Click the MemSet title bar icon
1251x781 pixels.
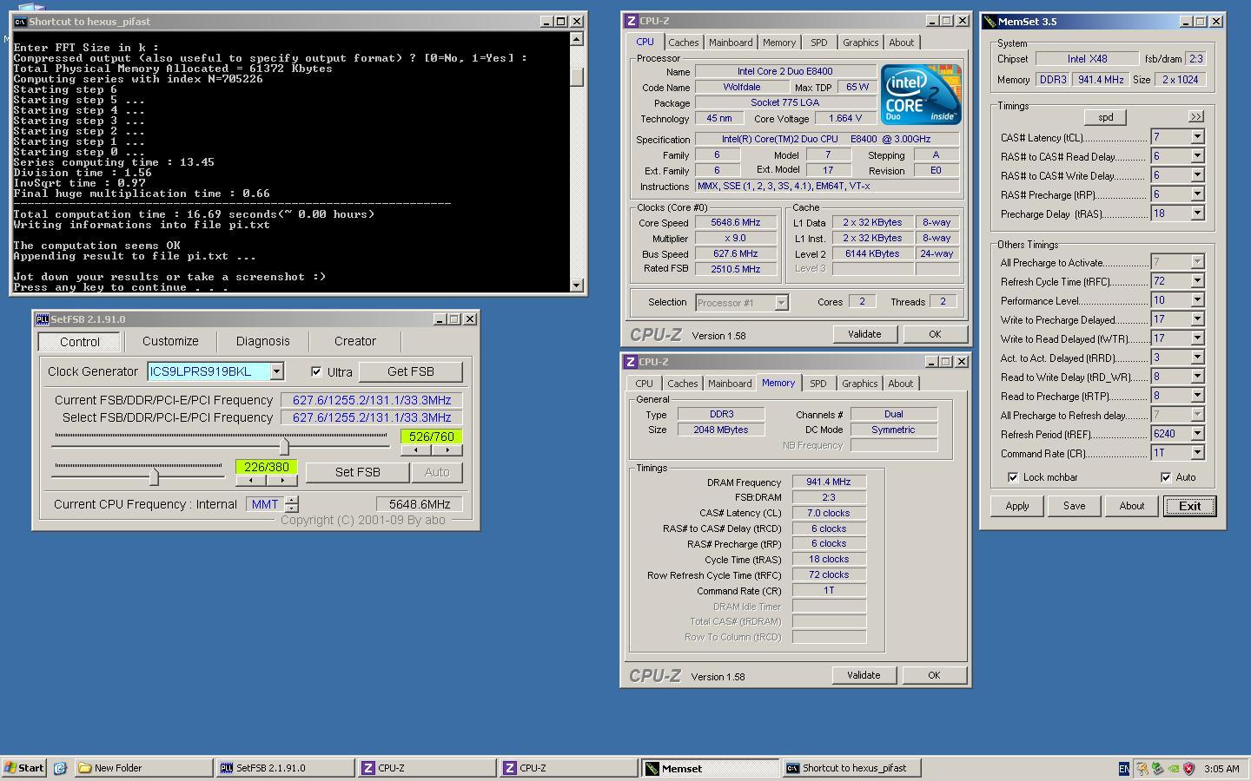(990, 22)
